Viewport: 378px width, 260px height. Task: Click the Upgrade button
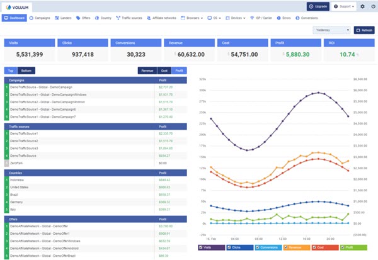click(x=318, y=6)
